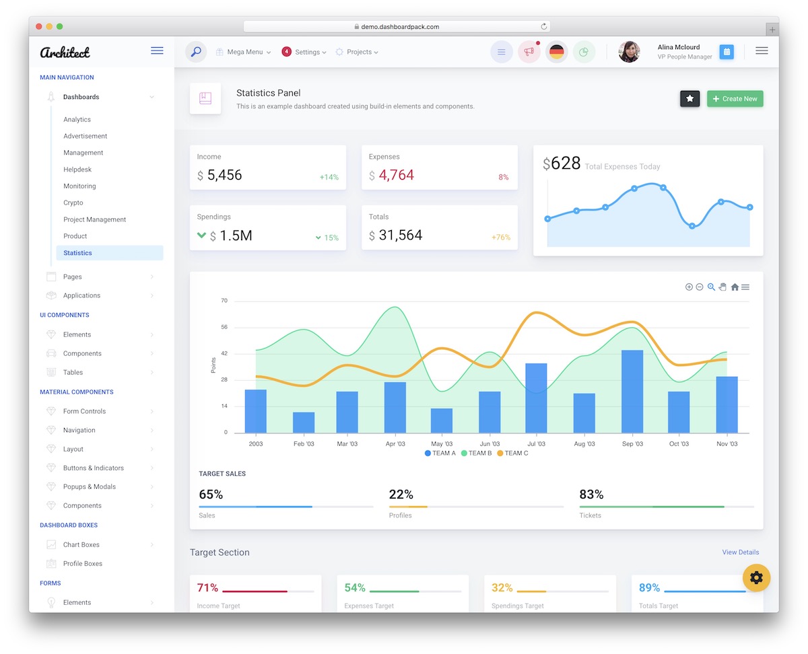
Task: Click the blue calendar icon beside Alina Mclourd
Action: pyautogui.click(x=727, y=52)
